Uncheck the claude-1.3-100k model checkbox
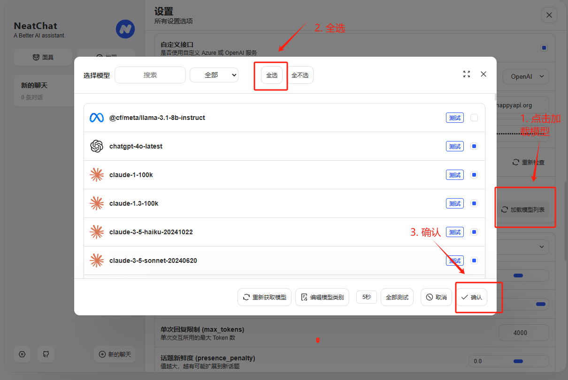This screenshot has height=380, width=568. [474, 203]
